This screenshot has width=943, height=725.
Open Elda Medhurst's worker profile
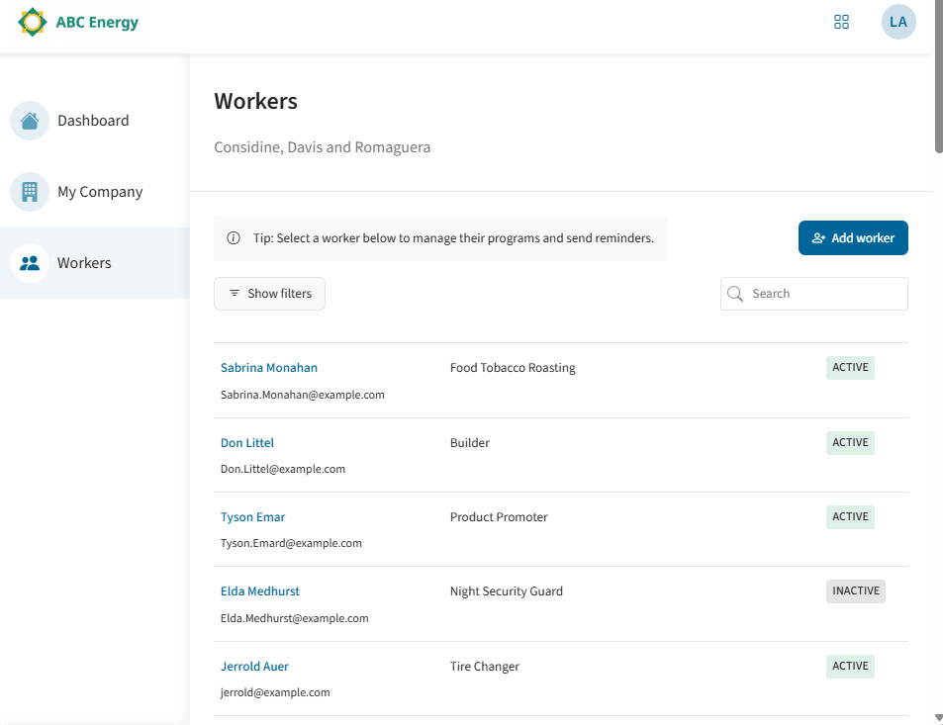(x=260, y=591)
